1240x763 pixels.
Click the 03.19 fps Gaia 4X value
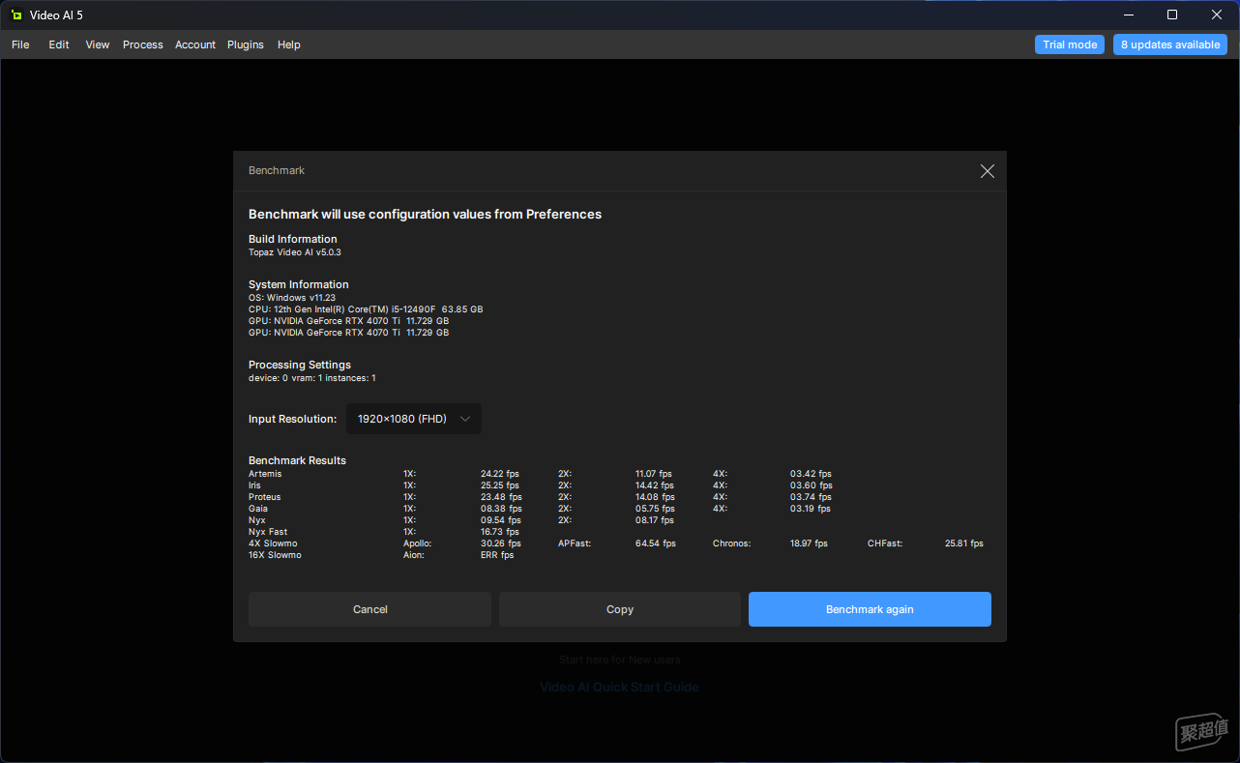[x=811, y=509]
